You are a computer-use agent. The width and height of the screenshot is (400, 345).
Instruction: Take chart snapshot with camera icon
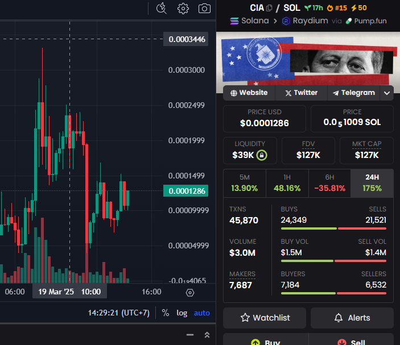[204, 9]
